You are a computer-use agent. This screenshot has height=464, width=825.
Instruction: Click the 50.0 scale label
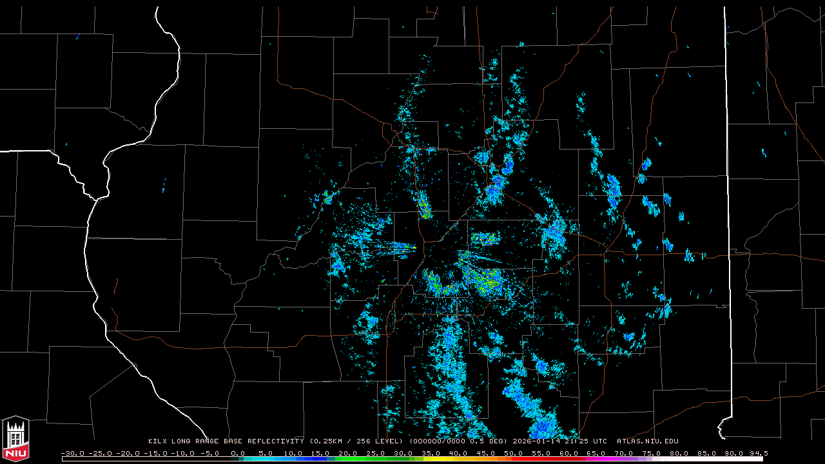click(x=515, y=453)
